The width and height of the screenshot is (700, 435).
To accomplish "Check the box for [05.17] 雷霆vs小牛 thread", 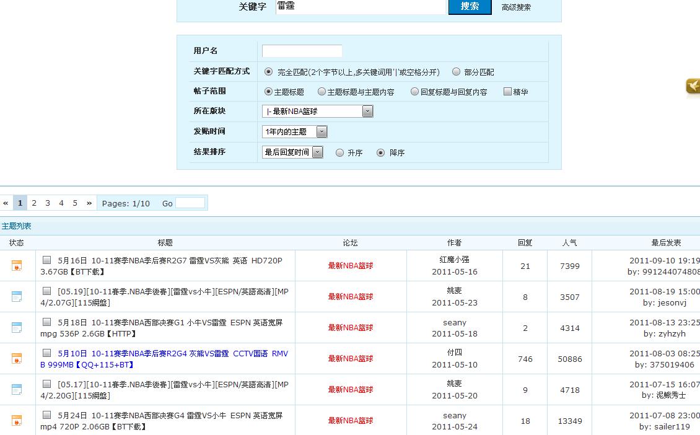I will tap(46, 384).
